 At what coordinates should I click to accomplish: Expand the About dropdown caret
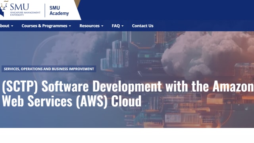click(12, 26)
